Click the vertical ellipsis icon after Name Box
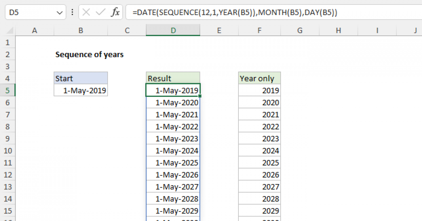Viewport: 422px width, 221px height. (x=72, y=12)
